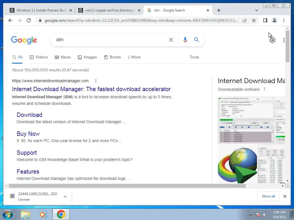Open Google quick settings gear
The height and width of the screenshot is (220, 294).
pyautogui.click(x=272, y=40)
